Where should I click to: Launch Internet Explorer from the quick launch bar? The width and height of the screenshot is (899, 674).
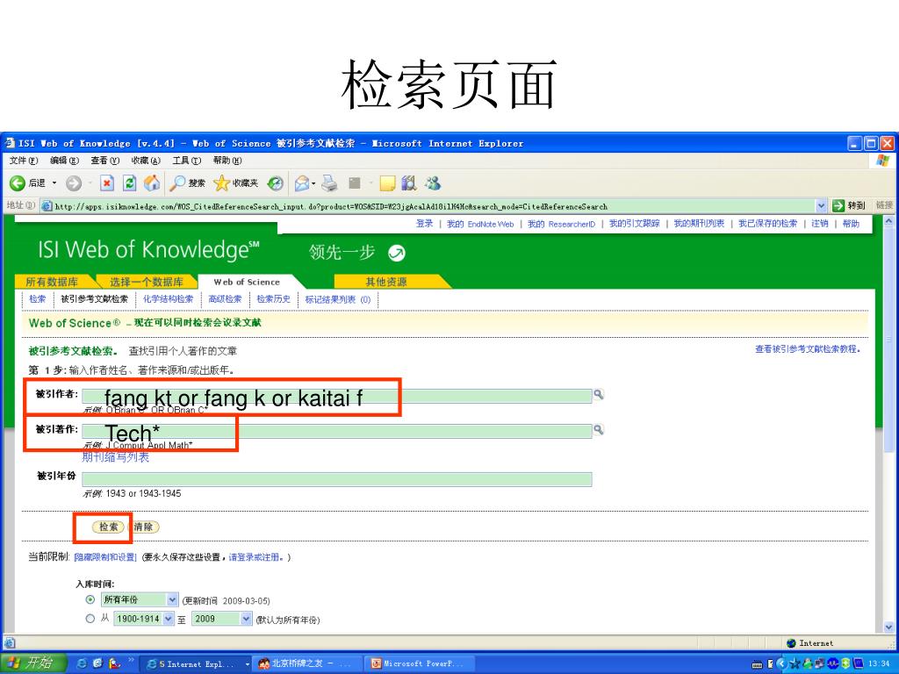tap(82, 663)
